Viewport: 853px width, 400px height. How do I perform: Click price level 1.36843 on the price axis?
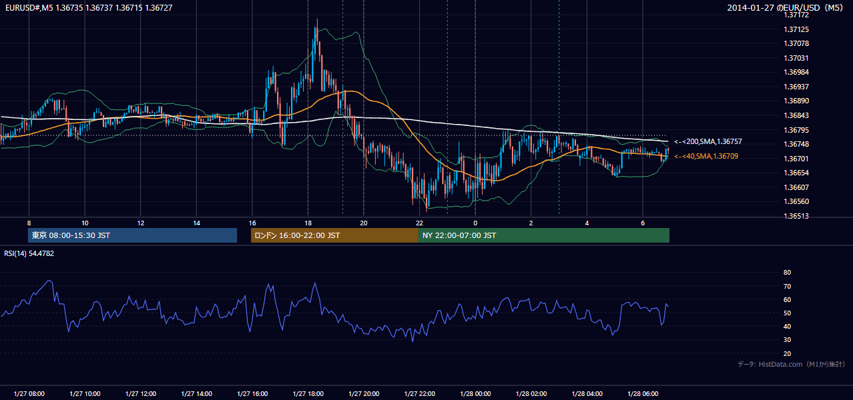(797, 116)
